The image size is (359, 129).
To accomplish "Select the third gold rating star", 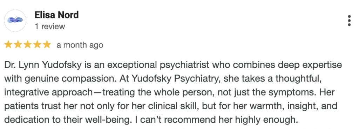I will 27,45.
